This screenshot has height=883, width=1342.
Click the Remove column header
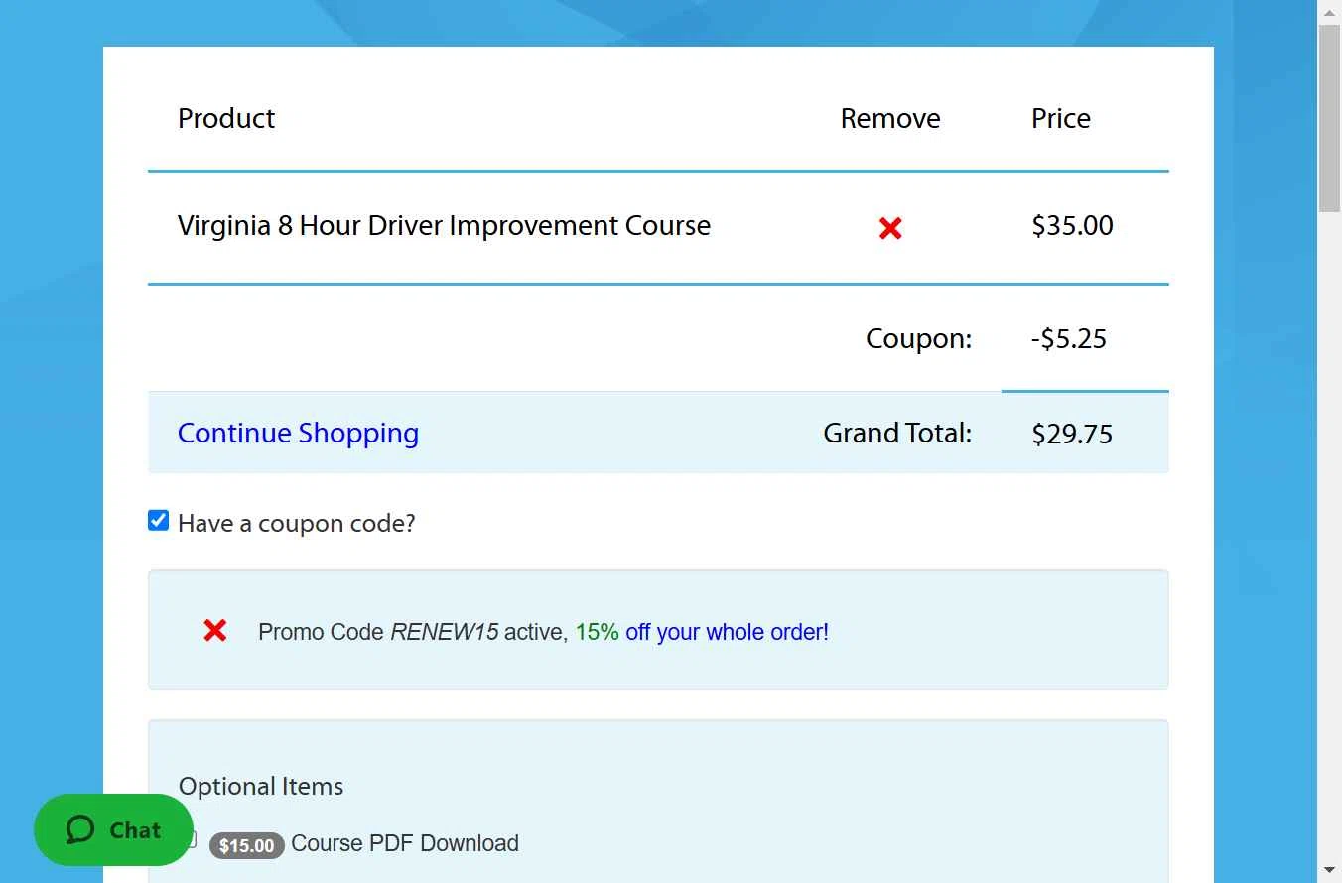click(x=890, y=118)
